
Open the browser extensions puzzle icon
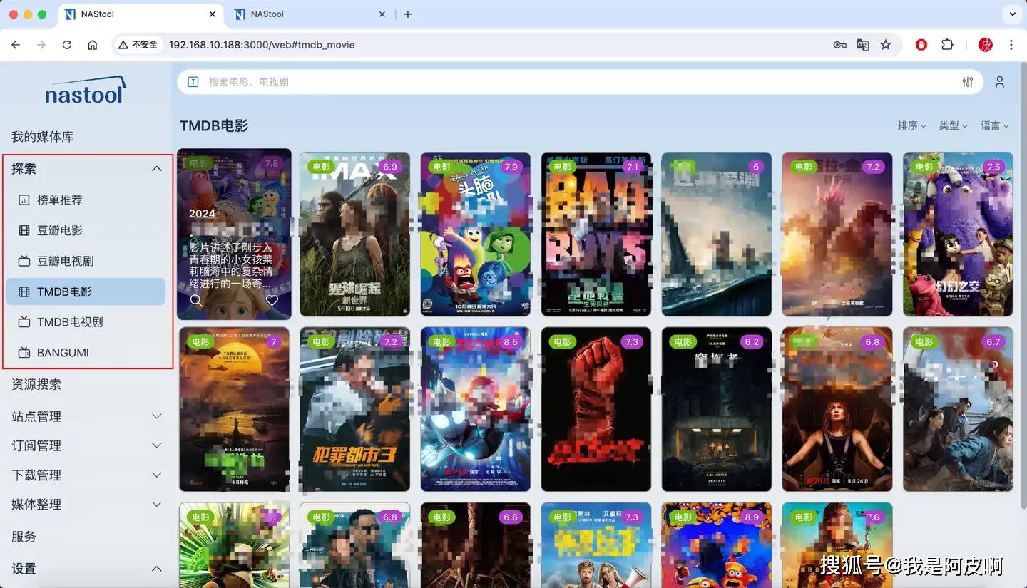947,45
